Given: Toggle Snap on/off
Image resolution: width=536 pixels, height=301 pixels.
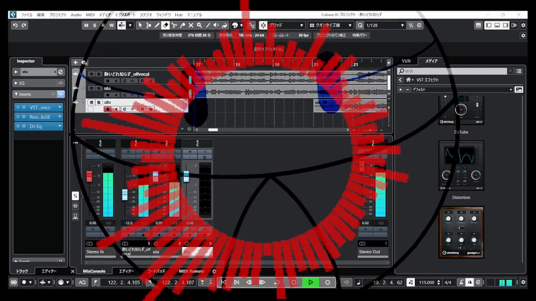Looking at the screenshot, I should pyautogui.click(x=263, y=25).
